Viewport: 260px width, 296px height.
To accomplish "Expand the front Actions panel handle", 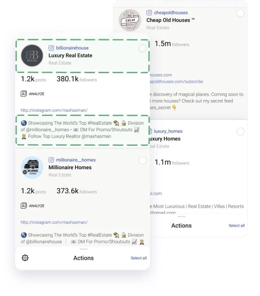I will tap(84, 249).
